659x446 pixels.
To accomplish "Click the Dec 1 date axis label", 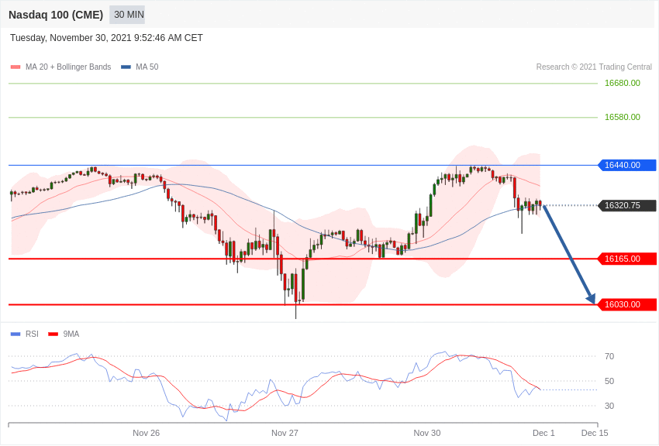I will click(x=543, y=433).
